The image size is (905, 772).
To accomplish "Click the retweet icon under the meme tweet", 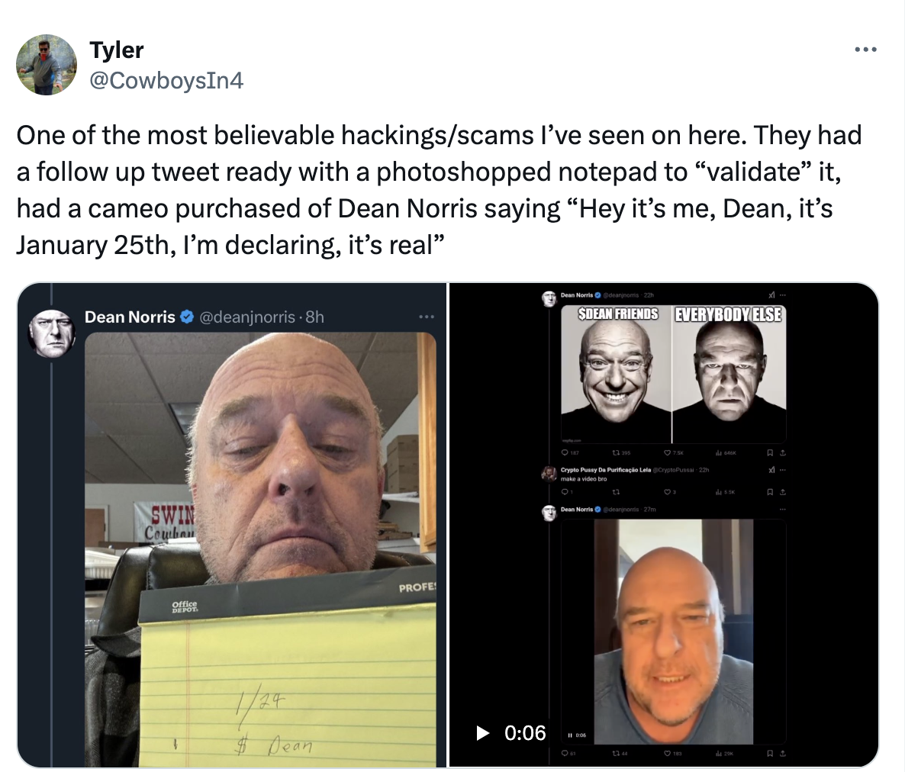I will (615, 453).
